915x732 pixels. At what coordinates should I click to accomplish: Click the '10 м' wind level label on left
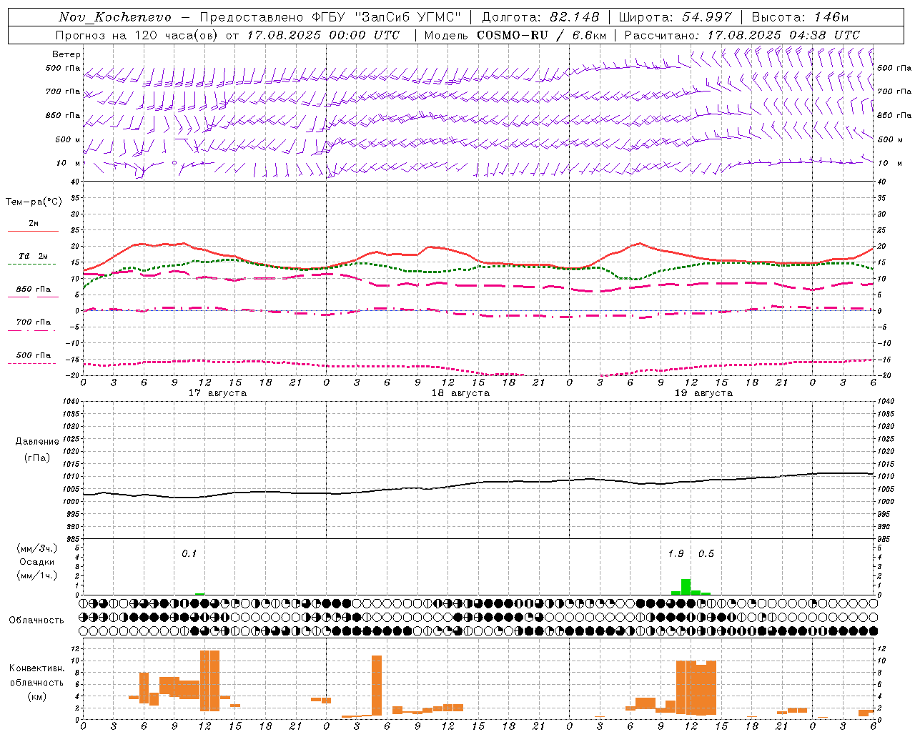(68, 163)
